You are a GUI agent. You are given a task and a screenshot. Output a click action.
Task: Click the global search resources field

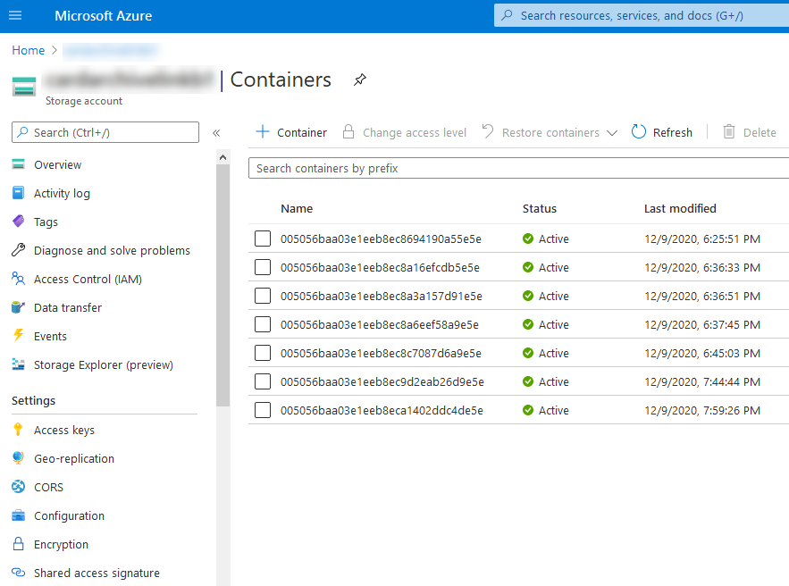click(x=641, y=15)
